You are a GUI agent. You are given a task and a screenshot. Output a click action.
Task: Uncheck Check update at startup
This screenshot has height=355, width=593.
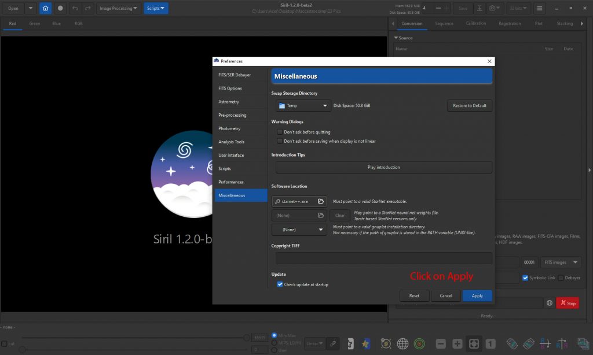[280, 284]
